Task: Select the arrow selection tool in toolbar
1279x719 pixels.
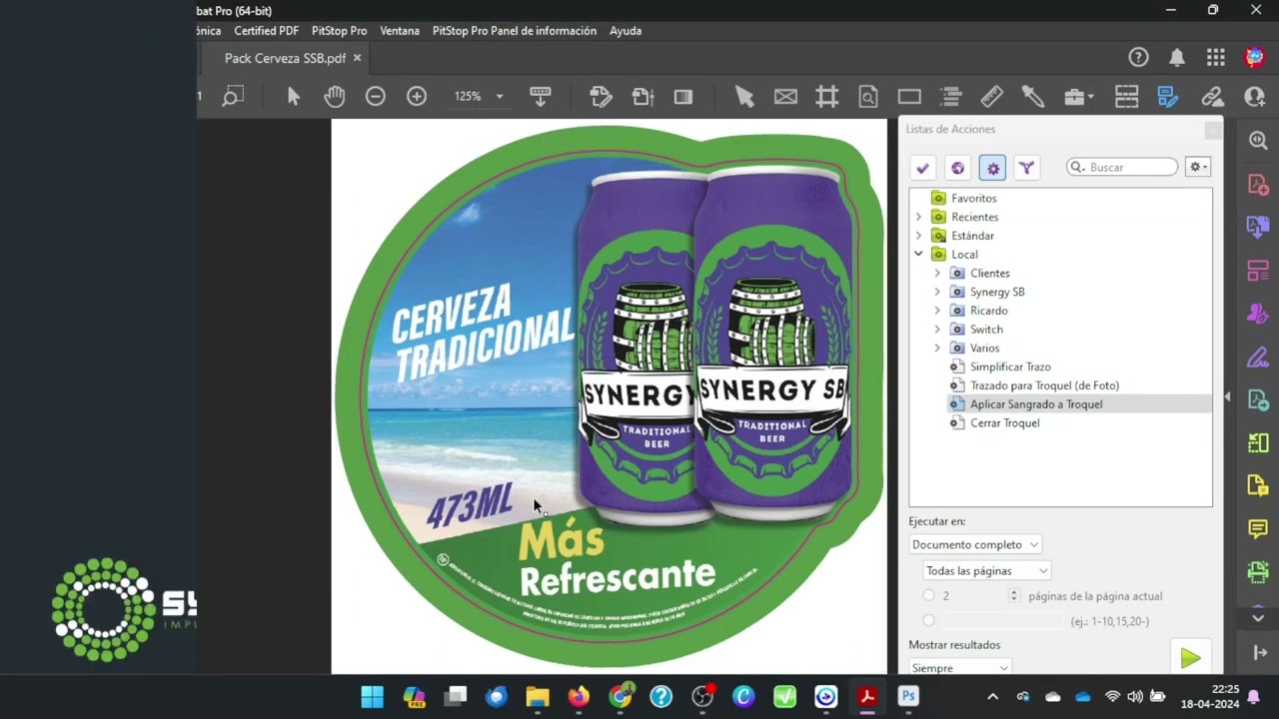Action: pyautogui.click(x=293, y=97)
